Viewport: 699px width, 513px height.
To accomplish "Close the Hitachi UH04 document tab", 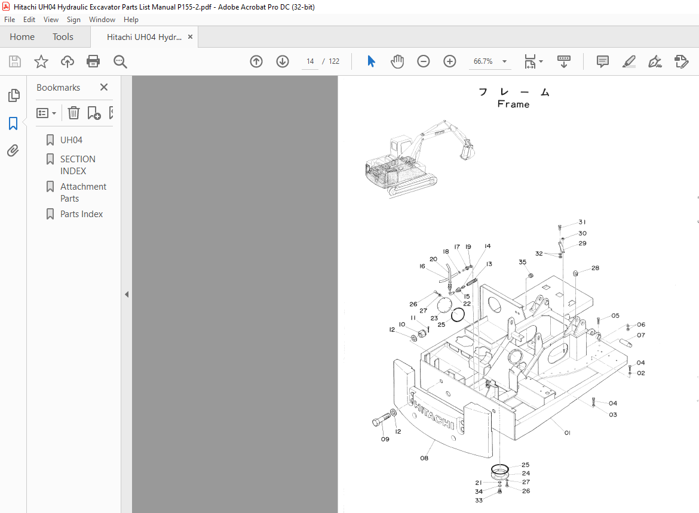I will click(191, 37).
